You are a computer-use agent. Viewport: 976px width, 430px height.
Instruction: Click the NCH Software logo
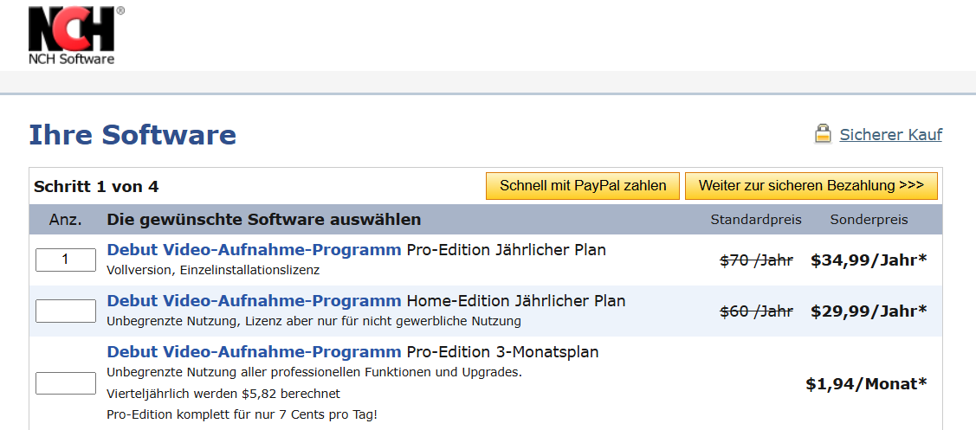pyautogui.click(x=75, y=34)
